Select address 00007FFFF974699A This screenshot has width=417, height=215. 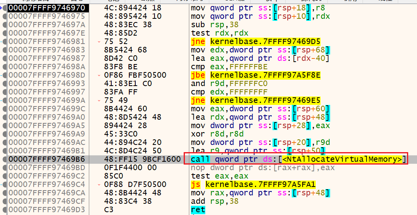tap(47, 100)
